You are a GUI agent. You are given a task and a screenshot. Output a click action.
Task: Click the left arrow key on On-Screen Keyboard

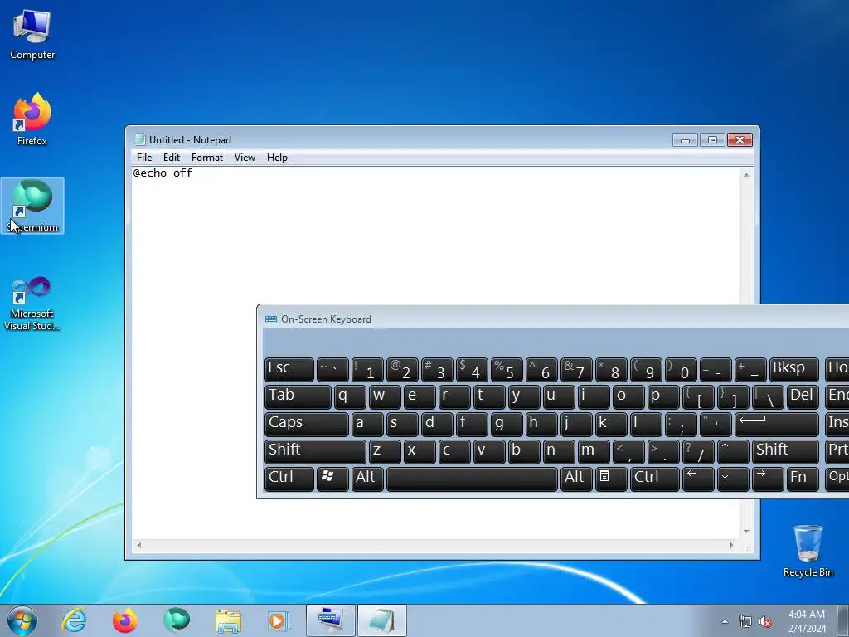[698, 479]
